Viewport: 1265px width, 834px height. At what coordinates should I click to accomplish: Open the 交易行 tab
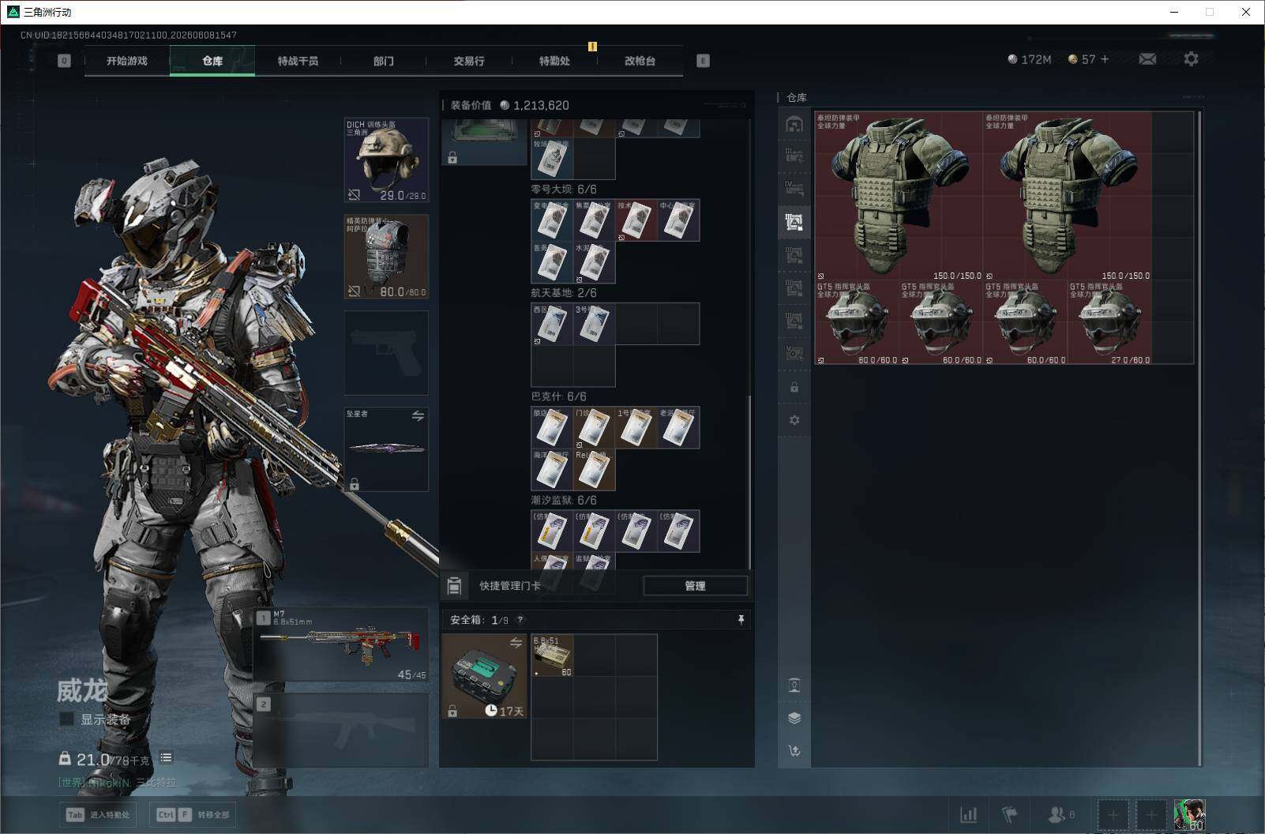(x=468, y=61)
